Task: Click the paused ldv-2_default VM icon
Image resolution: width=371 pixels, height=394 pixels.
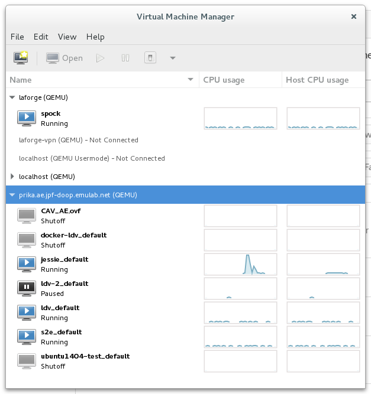Action: click(x=26, y=288)
